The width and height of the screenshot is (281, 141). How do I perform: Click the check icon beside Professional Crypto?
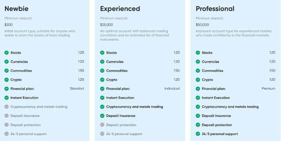[x=198, y=80]
